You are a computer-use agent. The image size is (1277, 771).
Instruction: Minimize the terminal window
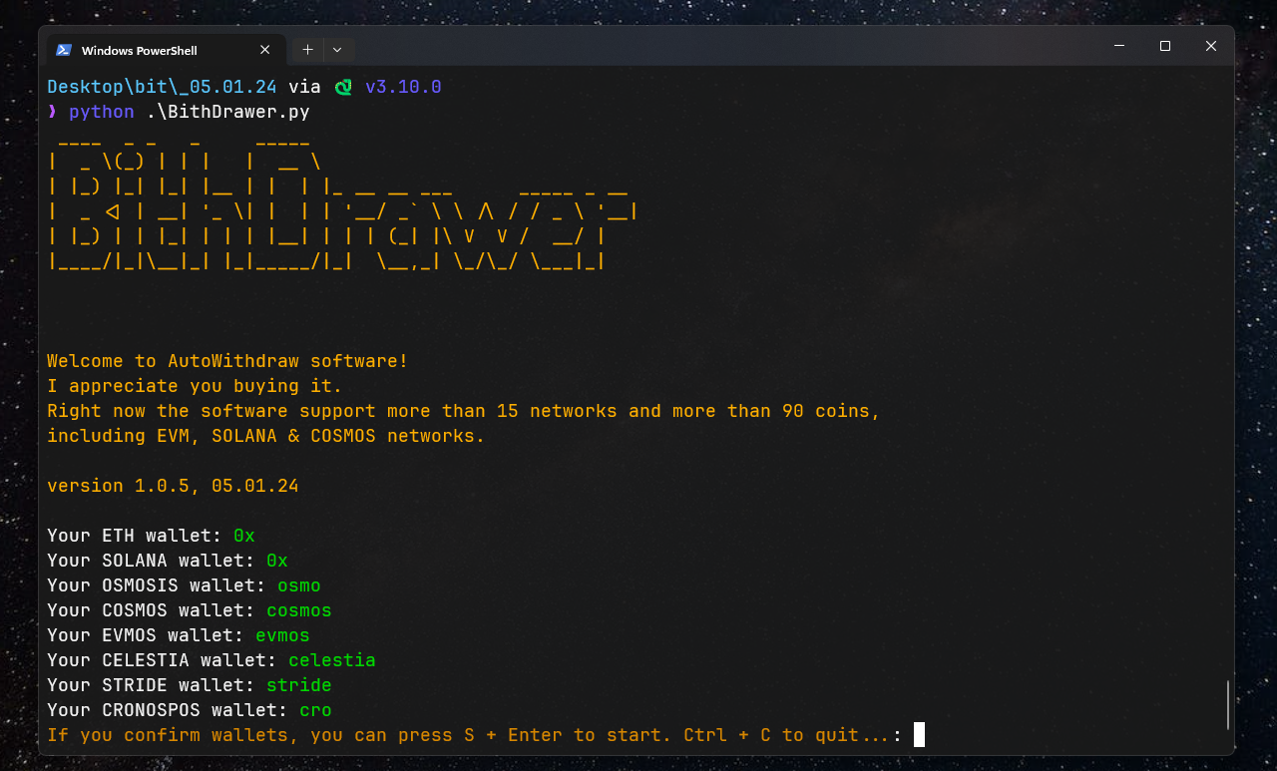coord(1119,46)
